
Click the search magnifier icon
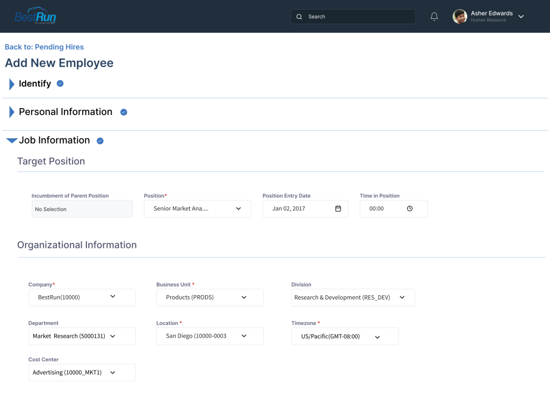coord(299,17)
